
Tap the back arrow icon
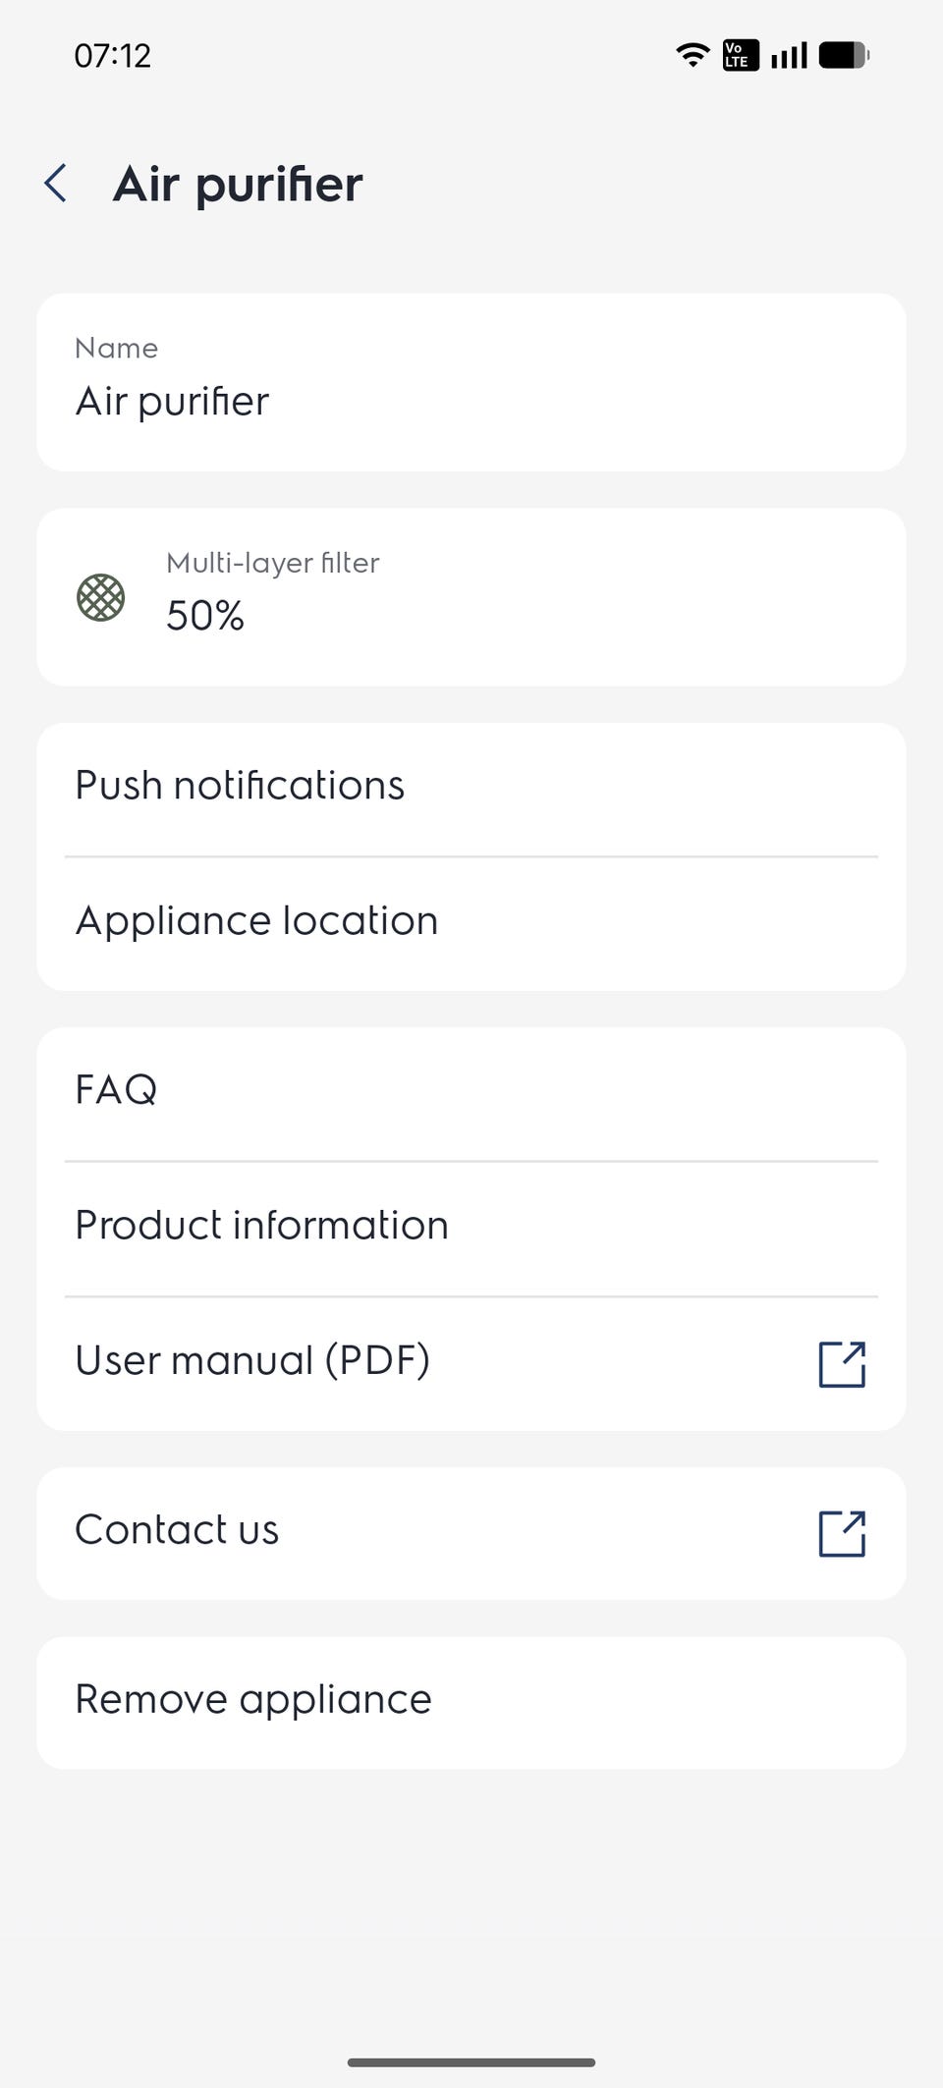[x=56, y=184]
